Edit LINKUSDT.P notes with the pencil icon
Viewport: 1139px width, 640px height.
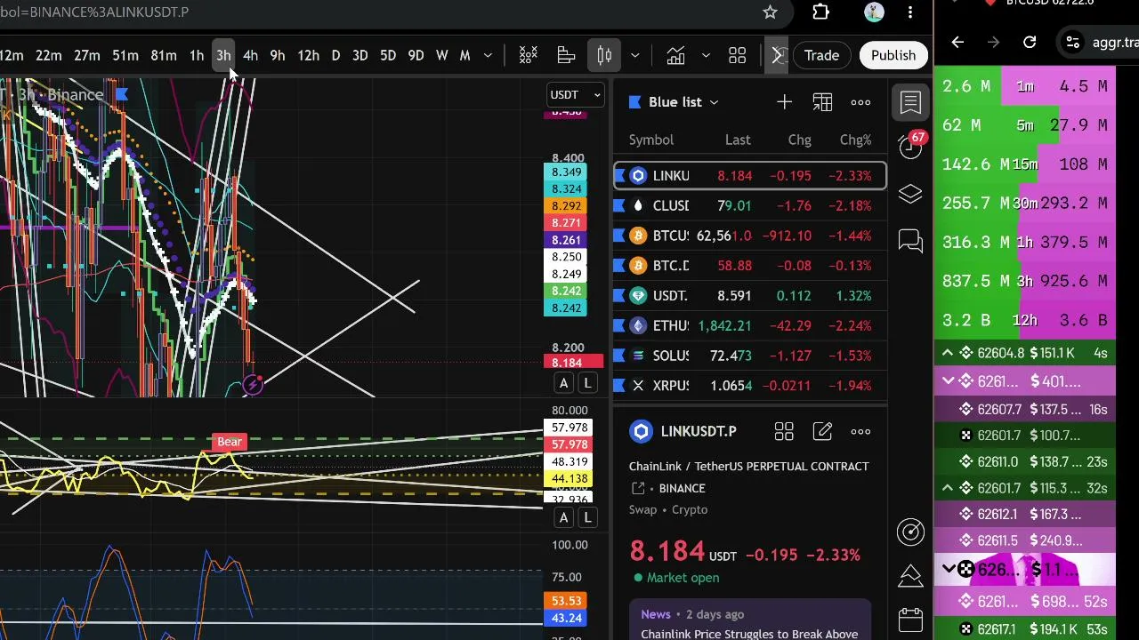click(822, 432)
